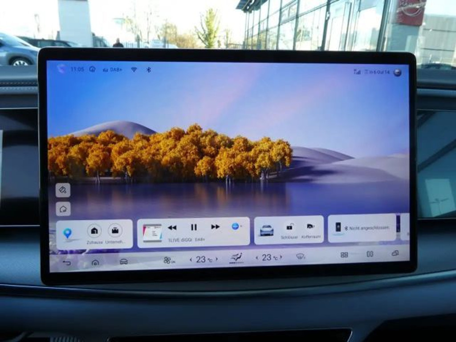Go to home screen from bottom bar
456x342 pixels.
95,262
